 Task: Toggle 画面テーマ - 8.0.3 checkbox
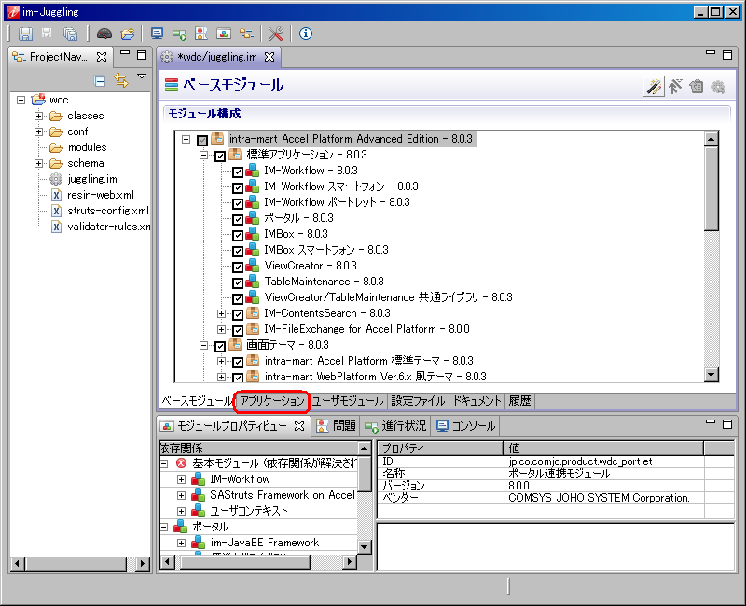(220, 346)
